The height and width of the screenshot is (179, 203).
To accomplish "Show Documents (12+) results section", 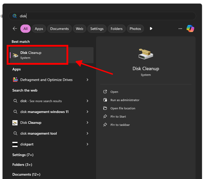I will pos(26,174).
